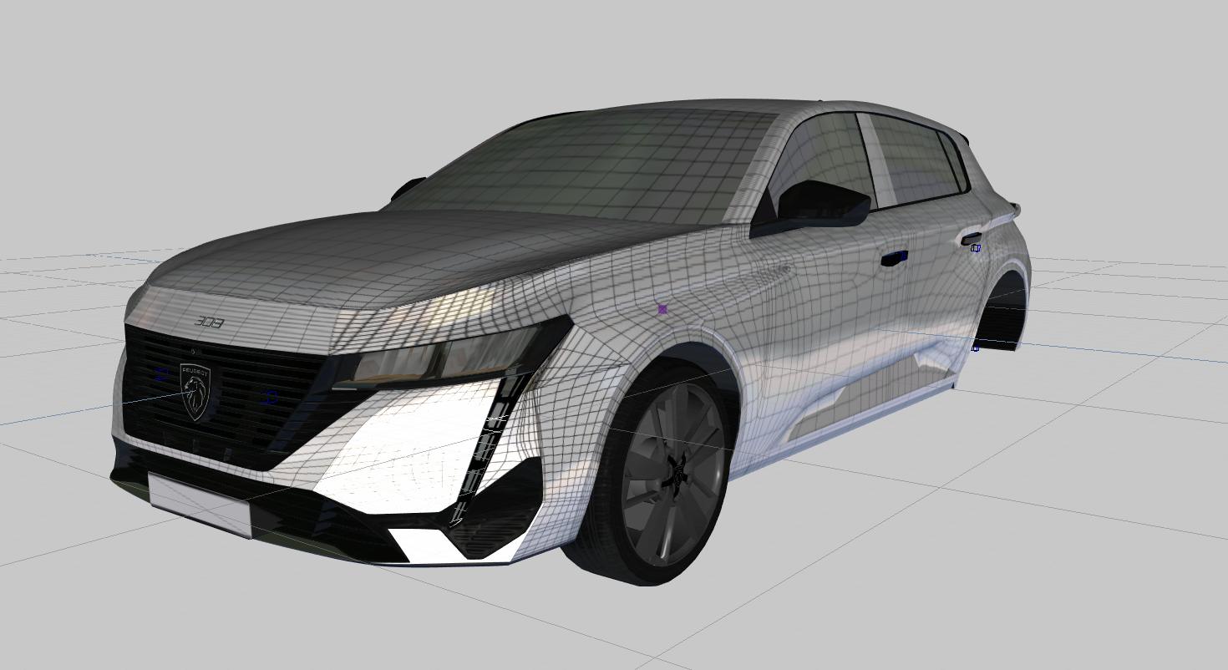Select the purple locator on the front fender

tap(661, 310)
